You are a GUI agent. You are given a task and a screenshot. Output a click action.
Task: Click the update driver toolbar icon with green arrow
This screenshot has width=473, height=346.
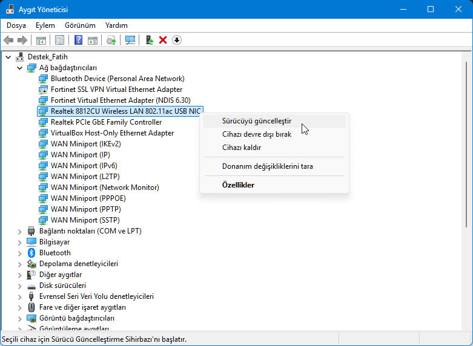(x=149, y=40)
